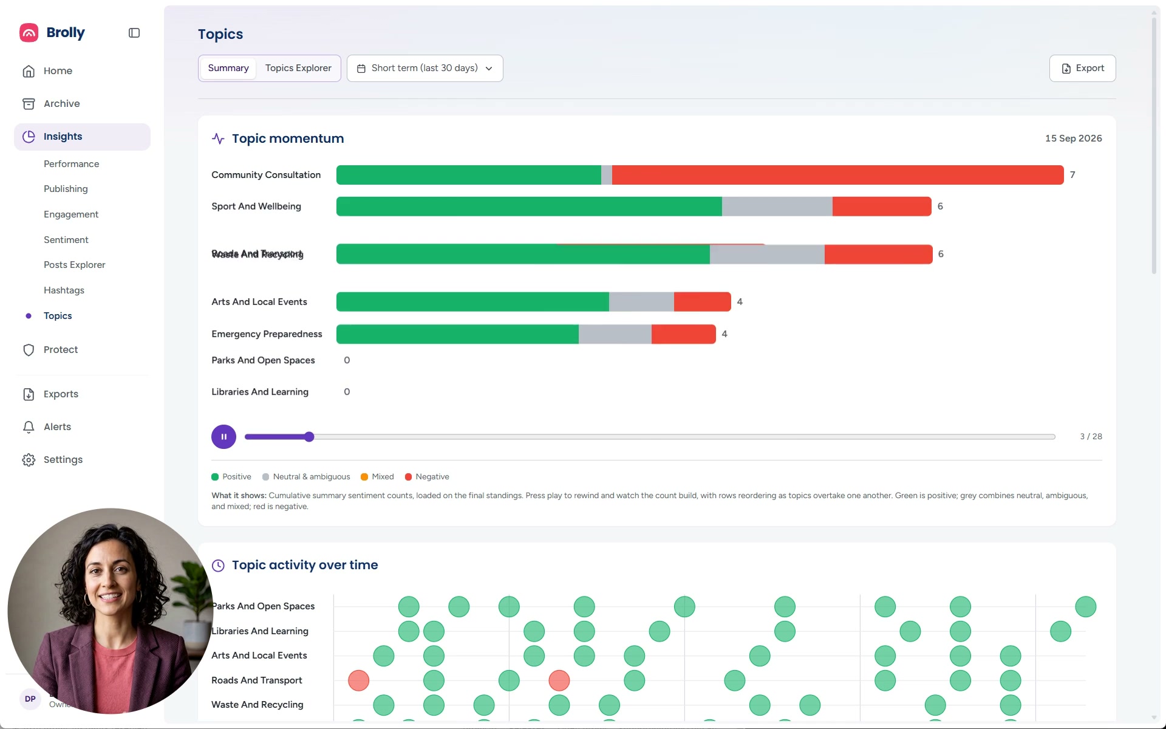Click the Export document icon

pyautogui.click(x=1066, y=69)
